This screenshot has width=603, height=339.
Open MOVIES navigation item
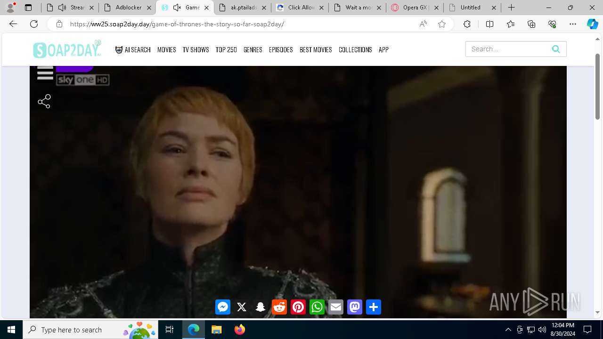(x=167, y=49)
